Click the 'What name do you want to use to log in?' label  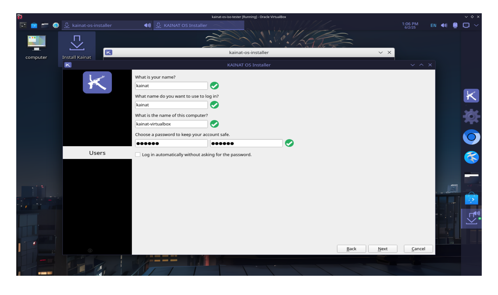point(177,96)
